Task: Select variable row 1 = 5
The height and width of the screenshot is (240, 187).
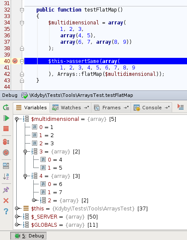Action: pyautogui.click(x=51, y=168)
